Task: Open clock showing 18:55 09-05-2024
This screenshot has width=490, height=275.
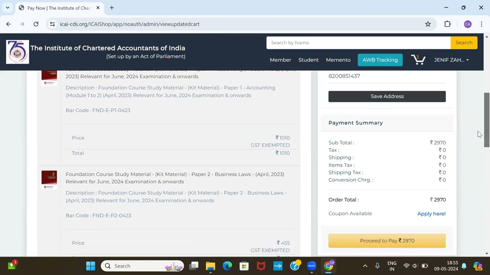Action: tap(446, 266)
